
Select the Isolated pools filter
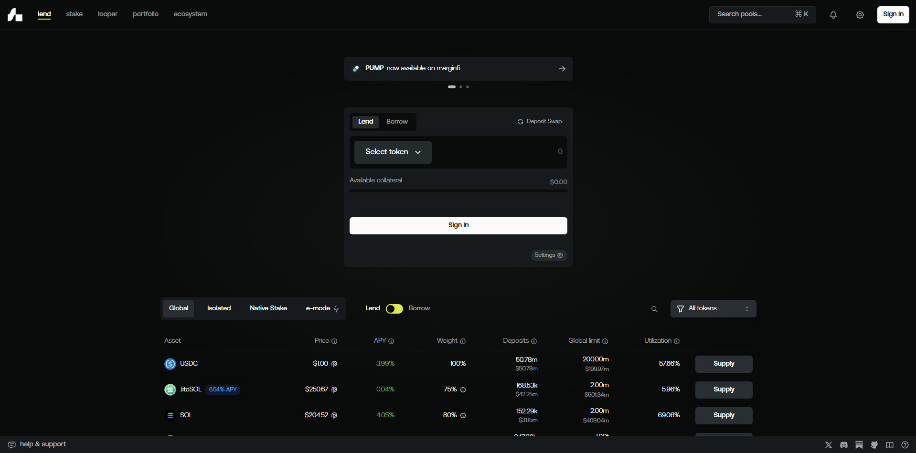tap(219, 308)
